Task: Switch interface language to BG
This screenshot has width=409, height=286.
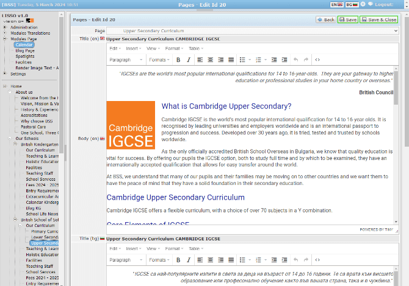Action: 352,4
